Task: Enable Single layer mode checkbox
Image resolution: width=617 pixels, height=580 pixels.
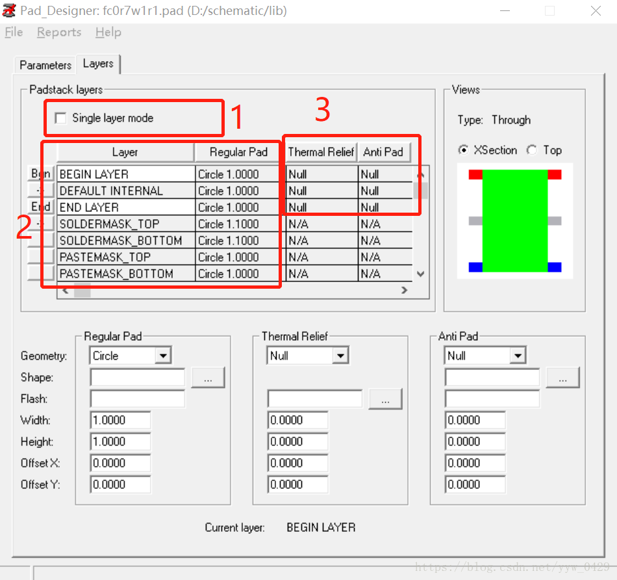Action: (61, 118)
